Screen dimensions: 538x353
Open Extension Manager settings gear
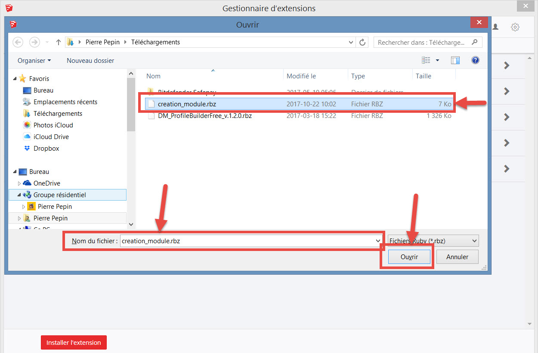[x=515, y=27]
